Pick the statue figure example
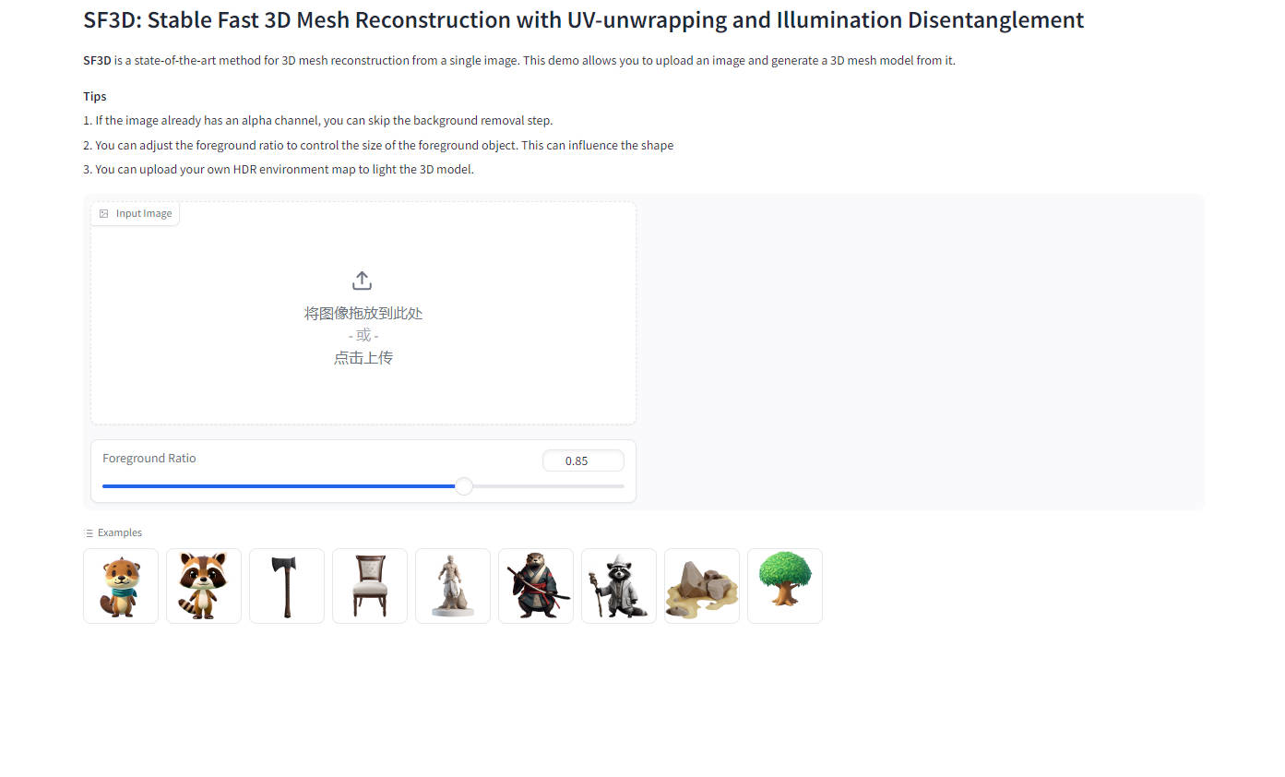This screenshot has height=777, width=1285. (453, 586)
